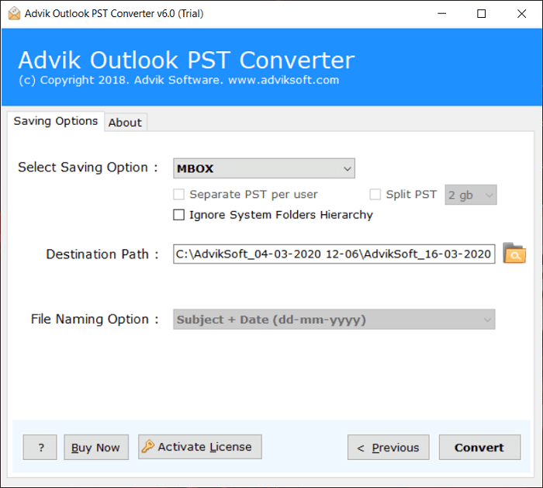Go back with the Previous button
Screen dimensions: 543x488
pos(388,448)
